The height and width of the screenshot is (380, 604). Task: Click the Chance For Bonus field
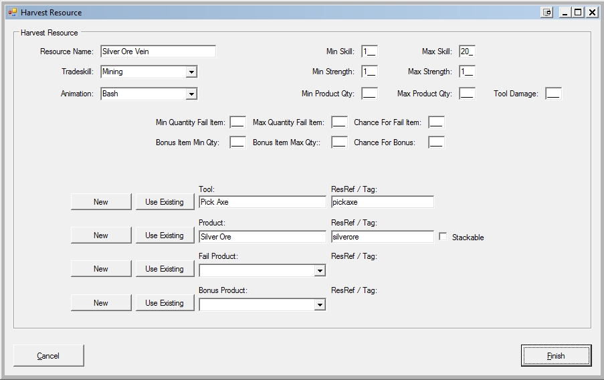[x=436, y=142]
